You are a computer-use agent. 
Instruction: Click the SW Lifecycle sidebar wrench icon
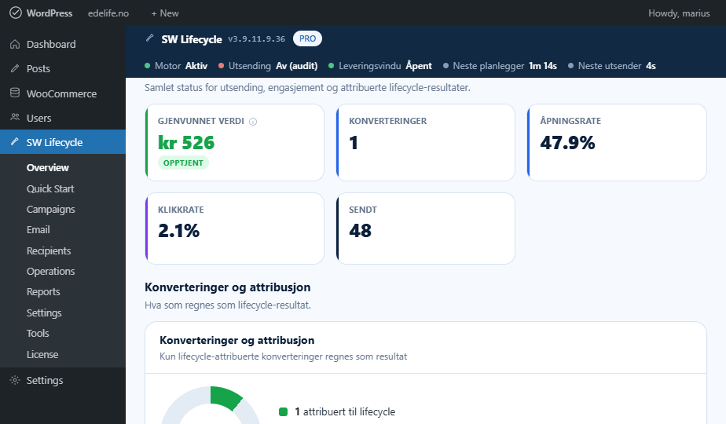point(15,141)
